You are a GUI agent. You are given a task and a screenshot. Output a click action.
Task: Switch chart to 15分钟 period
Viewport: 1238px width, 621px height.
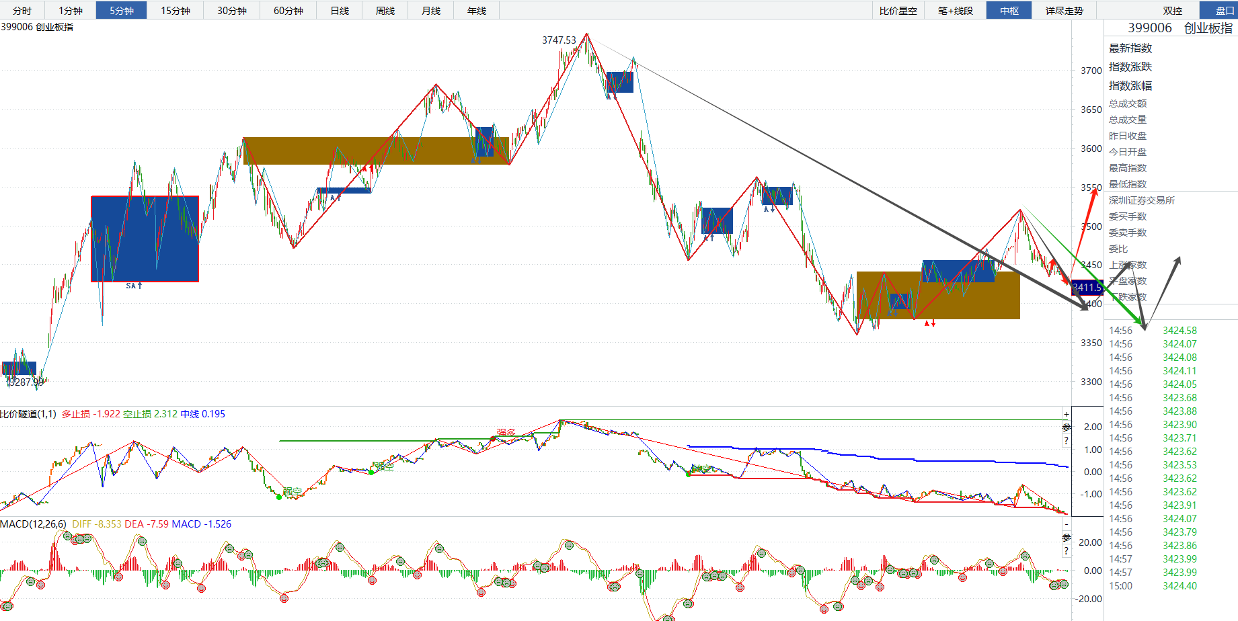point(176,10)
